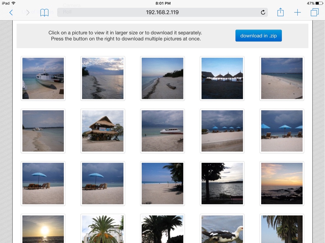Image resolution: width=325 pixels, height=243 pixels.
Task: Reload the current page
Action: pyautogui.click(x=263, y=12)
